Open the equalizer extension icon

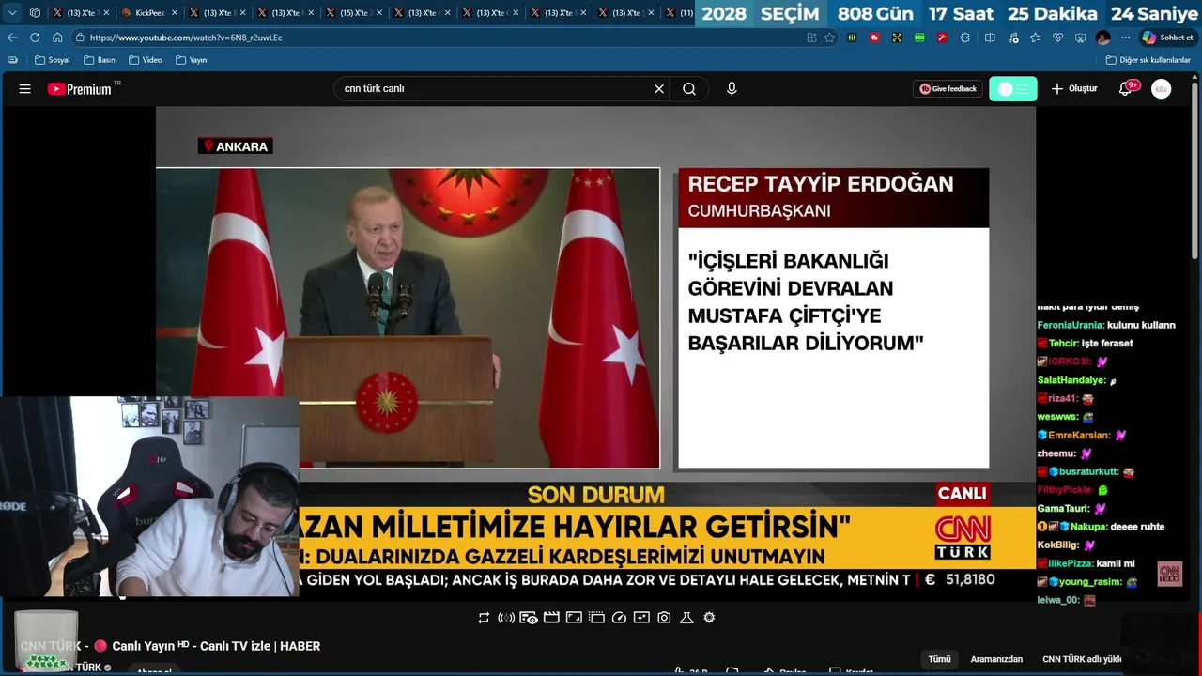click(852, 38)
